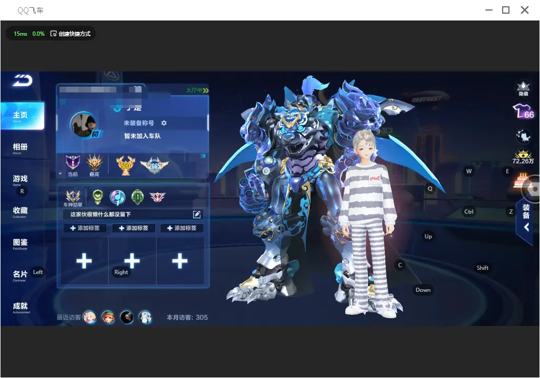
Task: Click the 本月访客: 305 visitor count
Action: [x=187, y=317]
